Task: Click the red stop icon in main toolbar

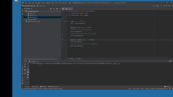Action: click(169, 6)
